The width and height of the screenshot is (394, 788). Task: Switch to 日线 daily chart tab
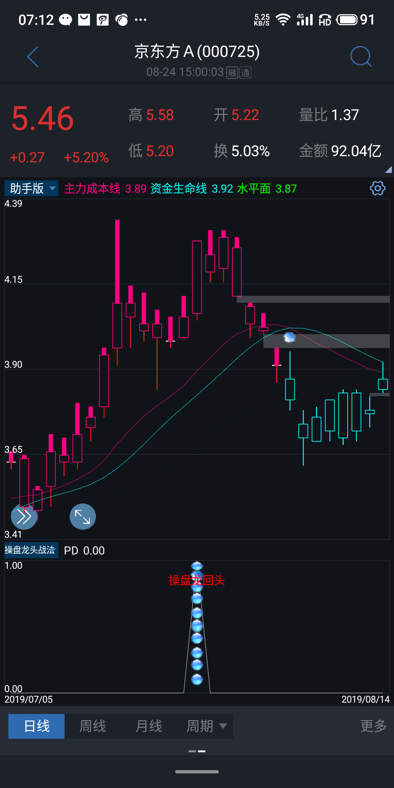pos(36,726)
